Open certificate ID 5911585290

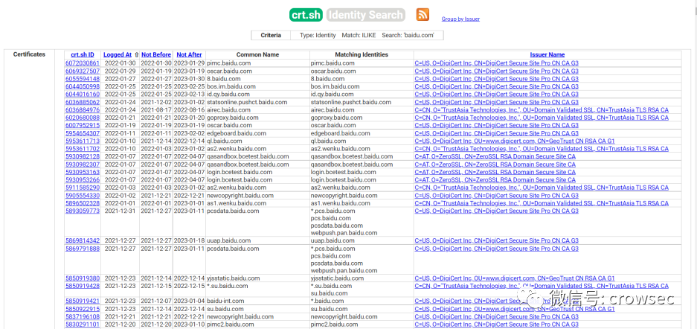click(83, 188)
